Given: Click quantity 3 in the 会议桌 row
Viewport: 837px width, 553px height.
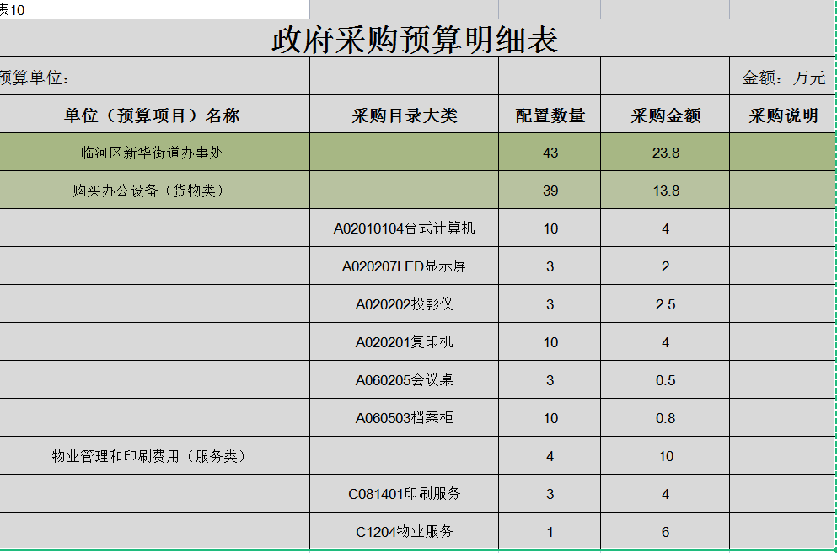Looking at the screenshot, I should pos(550,379).
